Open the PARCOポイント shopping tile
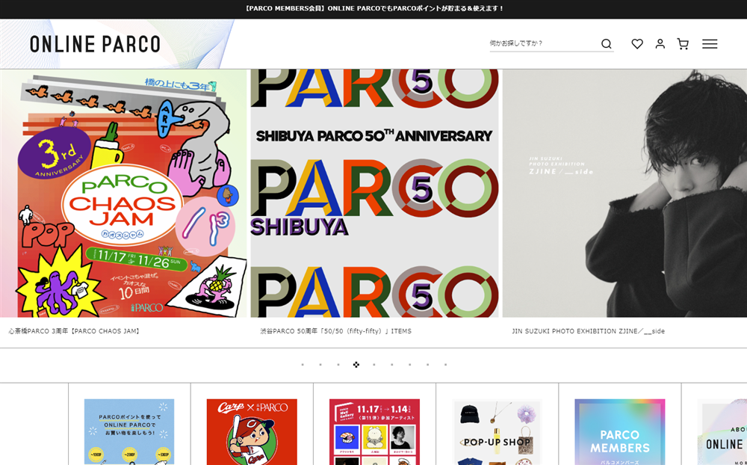The image size is (747, 465). point(129,431)
